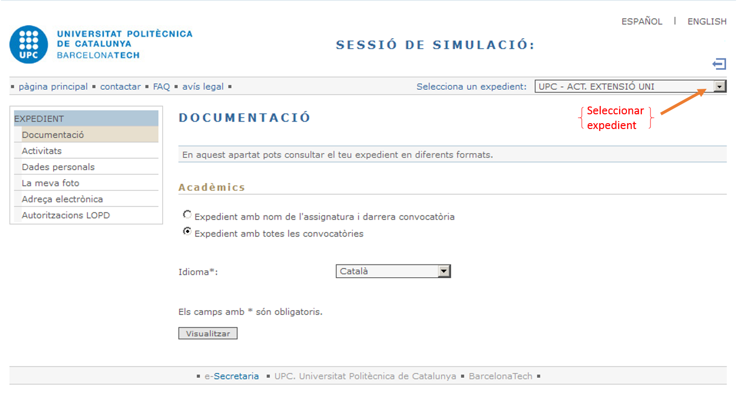Click the SESSIÓ DE SIMULACIÓ title
This screenshot has width=737, height=393.
coord(435,45)
